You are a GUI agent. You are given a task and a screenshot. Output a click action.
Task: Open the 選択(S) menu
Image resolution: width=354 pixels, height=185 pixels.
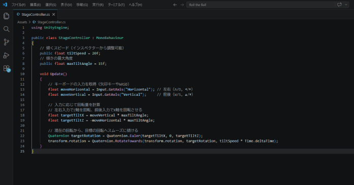point(51,5)
